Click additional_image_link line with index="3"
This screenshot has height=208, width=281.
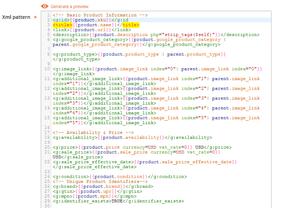point(156,98)
